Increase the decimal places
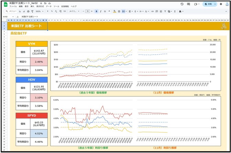Screen dimensions: 231x153 point(60,11)
